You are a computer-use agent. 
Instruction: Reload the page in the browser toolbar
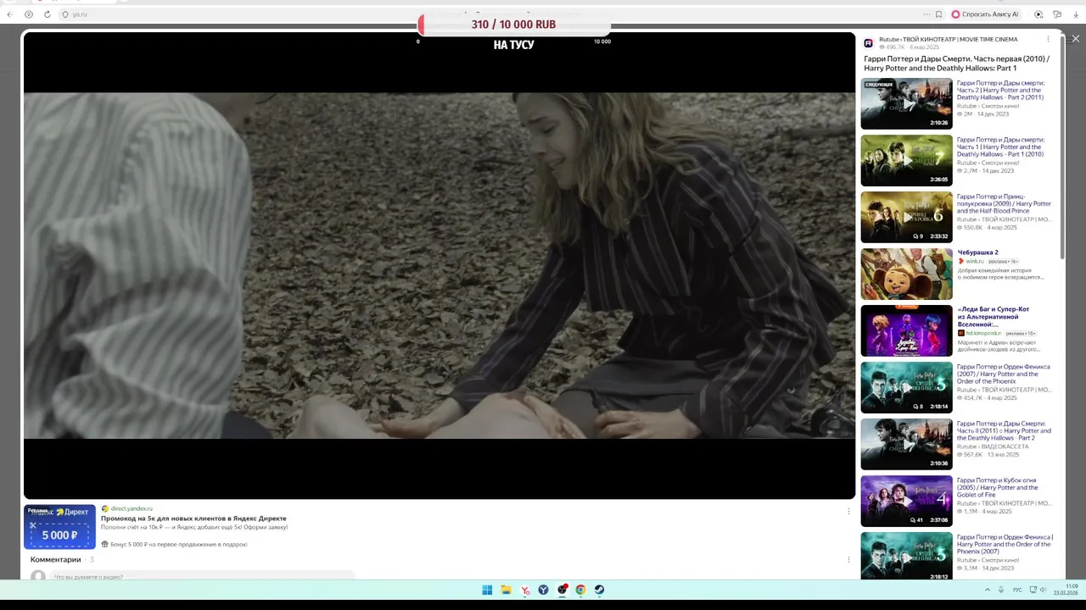47,14
